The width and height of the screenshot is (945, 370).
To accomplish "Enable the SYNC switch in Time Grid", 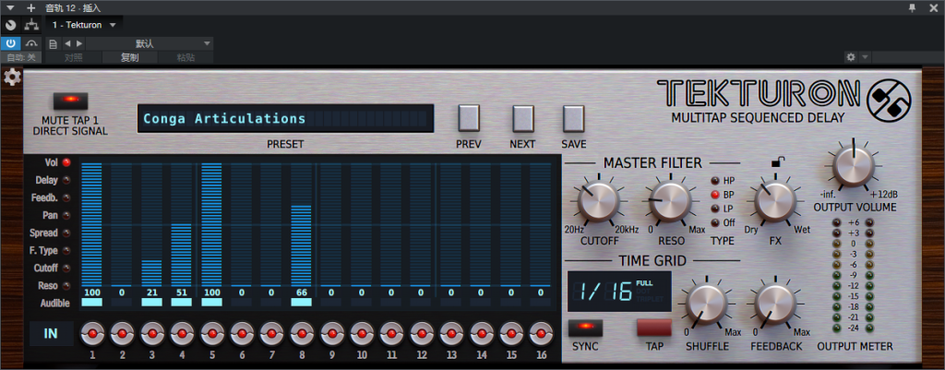I will click(585, 327).
